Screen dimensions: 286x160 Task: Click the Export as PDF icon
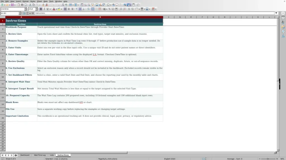pyautogui.click(x=19, y=5)
